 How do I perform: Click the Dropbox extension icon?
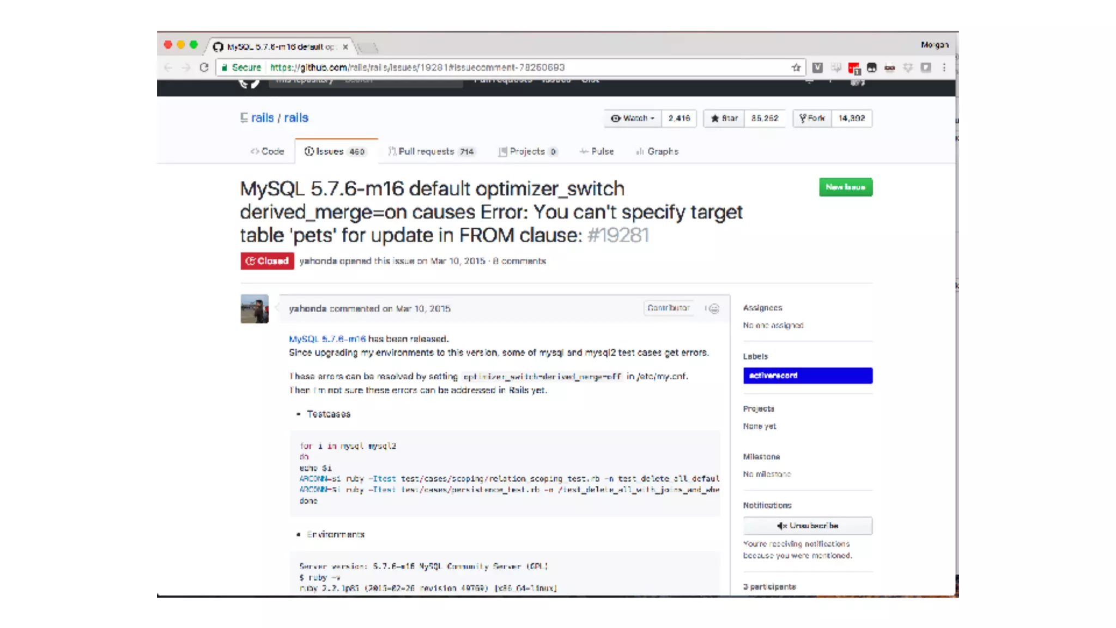pyautogui.click(x=908, y=68)
